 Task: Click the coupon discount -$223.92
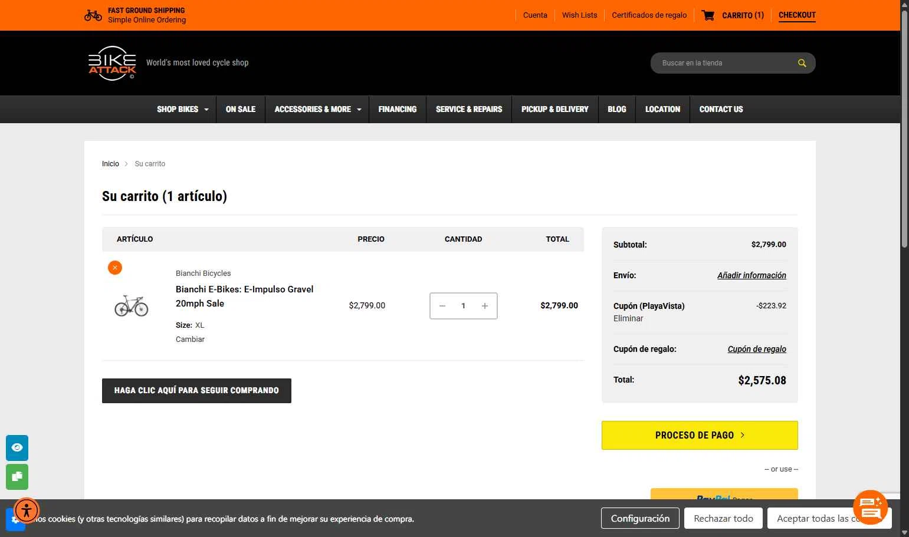point(771,306)
